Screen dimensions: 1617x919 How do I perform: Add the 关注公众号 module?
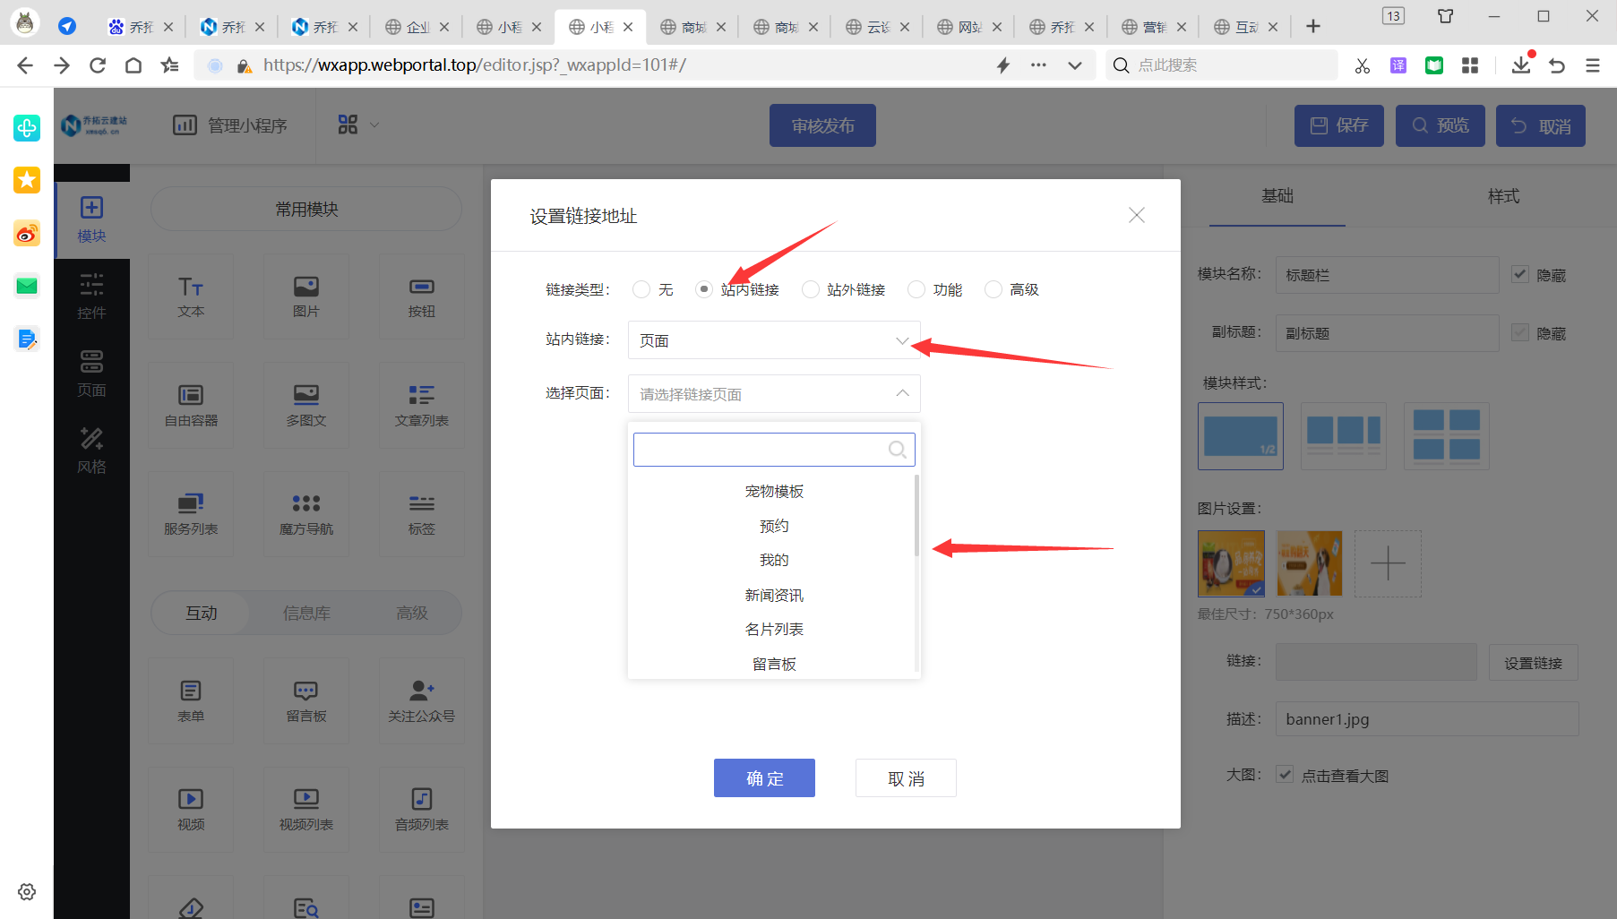click(422, 700)
